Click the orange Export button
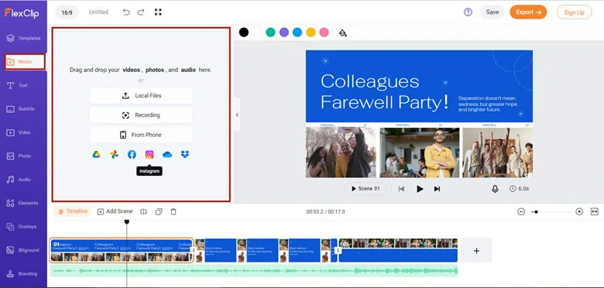 pyautogui.click(x=528, y=12)
